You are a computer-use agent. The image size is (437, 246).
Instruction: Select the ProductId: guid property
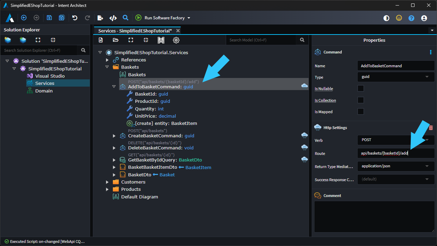pyautogui.click(x=152, y=101)
